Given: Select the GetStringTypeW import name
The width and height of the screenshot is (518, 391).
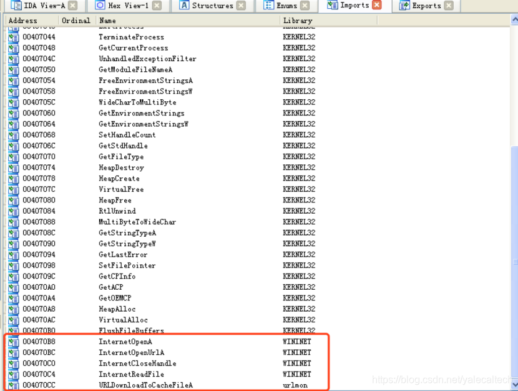Looking at the screenshot, I should point(127,244).
